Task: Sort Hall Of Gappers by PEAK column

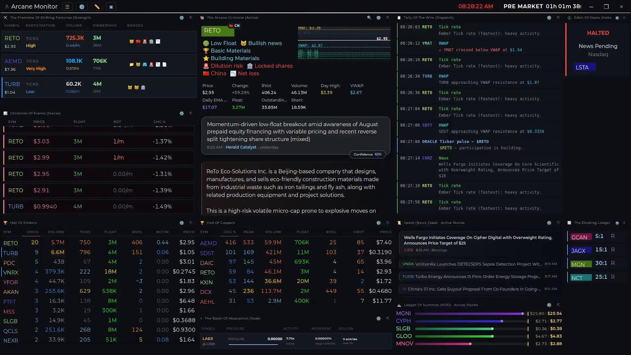Action: [249, 232]
